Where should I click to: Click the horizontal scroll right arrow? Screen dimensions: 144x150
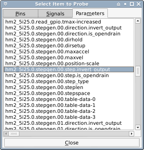pos(132,134)
